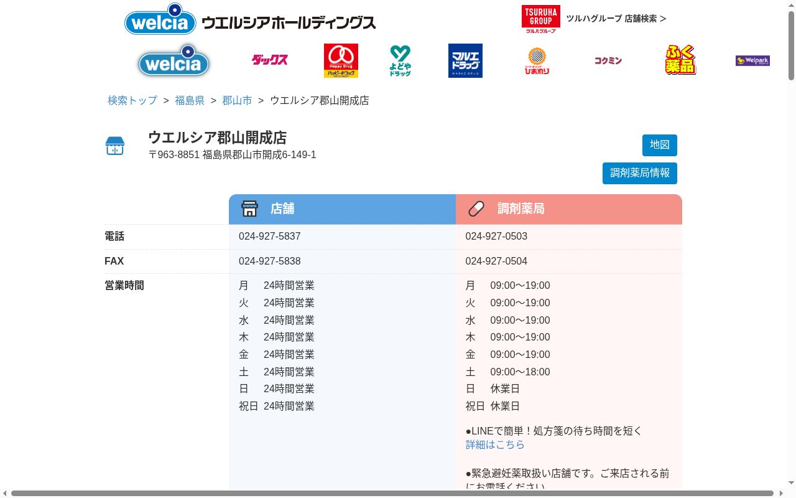Click the horizontal scrollbar left arrow

coord(5,494)
